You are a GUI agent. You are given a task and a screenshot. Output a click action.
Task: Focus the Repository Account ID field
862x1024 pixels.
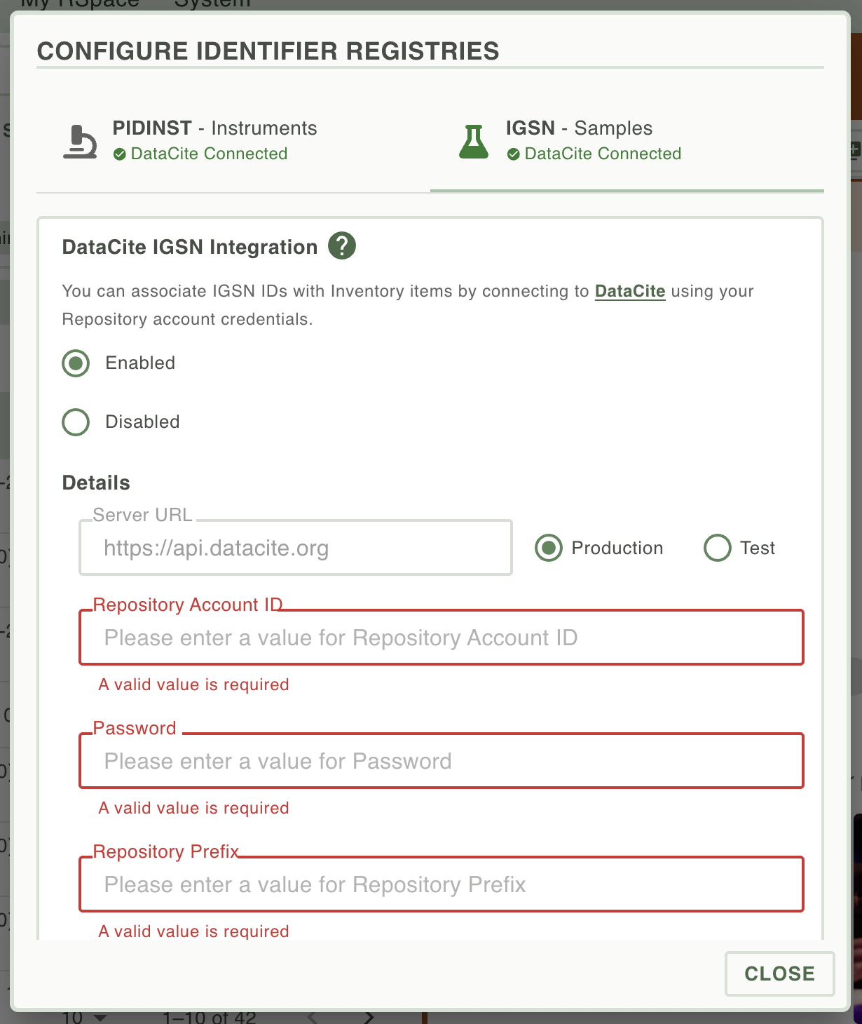[442, 638]
